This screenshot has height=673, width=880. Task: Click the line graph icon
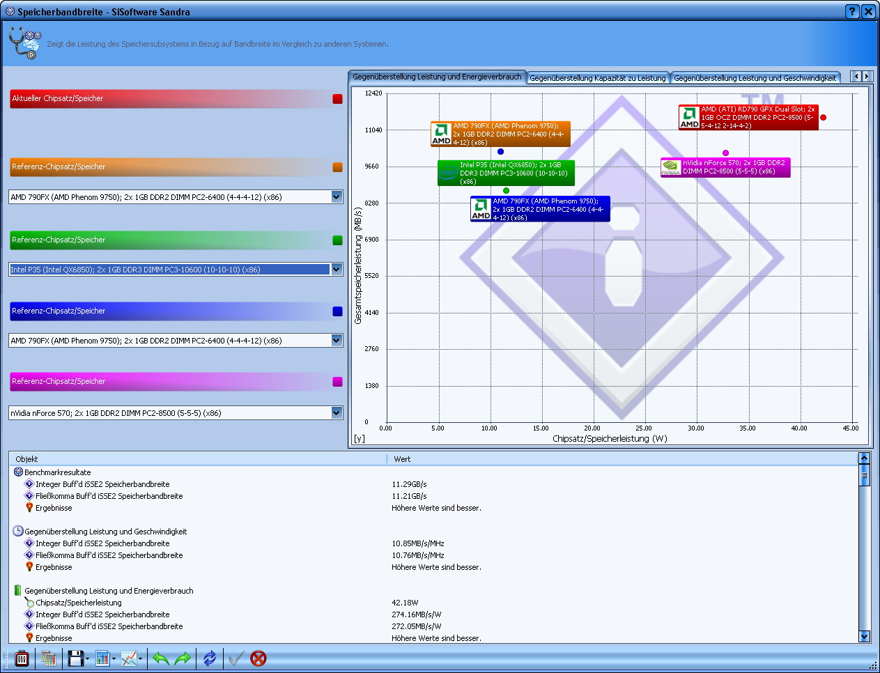point(129,658)
